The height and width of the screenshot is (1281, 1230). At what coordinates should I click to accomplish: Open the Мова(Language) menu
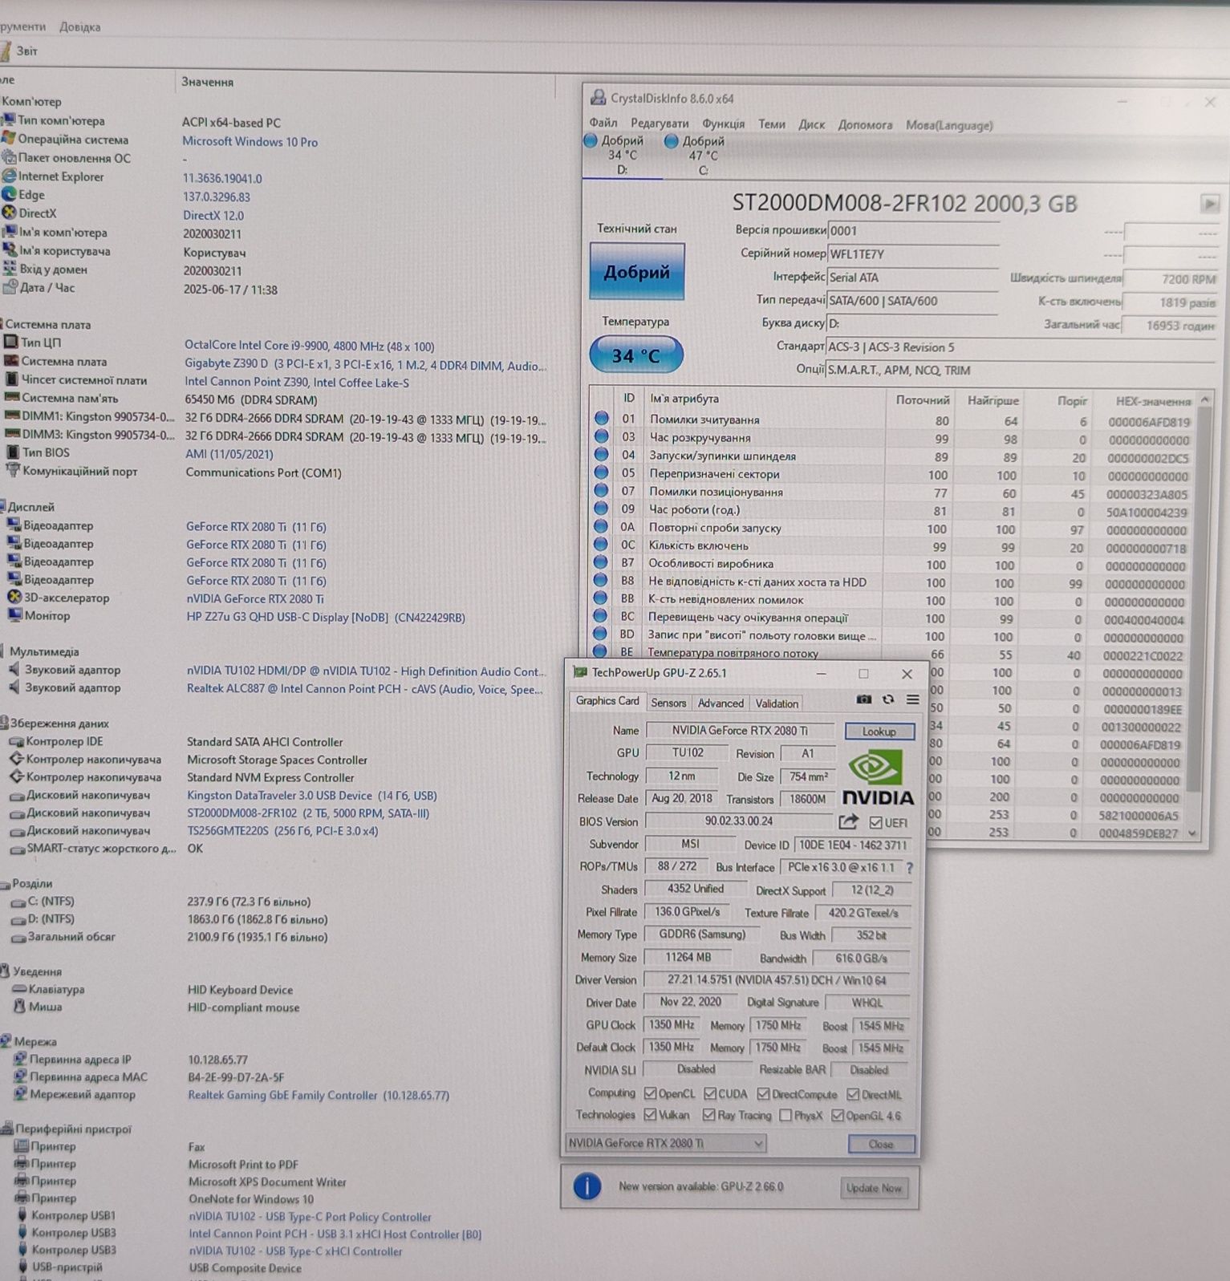[x=949, y=125]
